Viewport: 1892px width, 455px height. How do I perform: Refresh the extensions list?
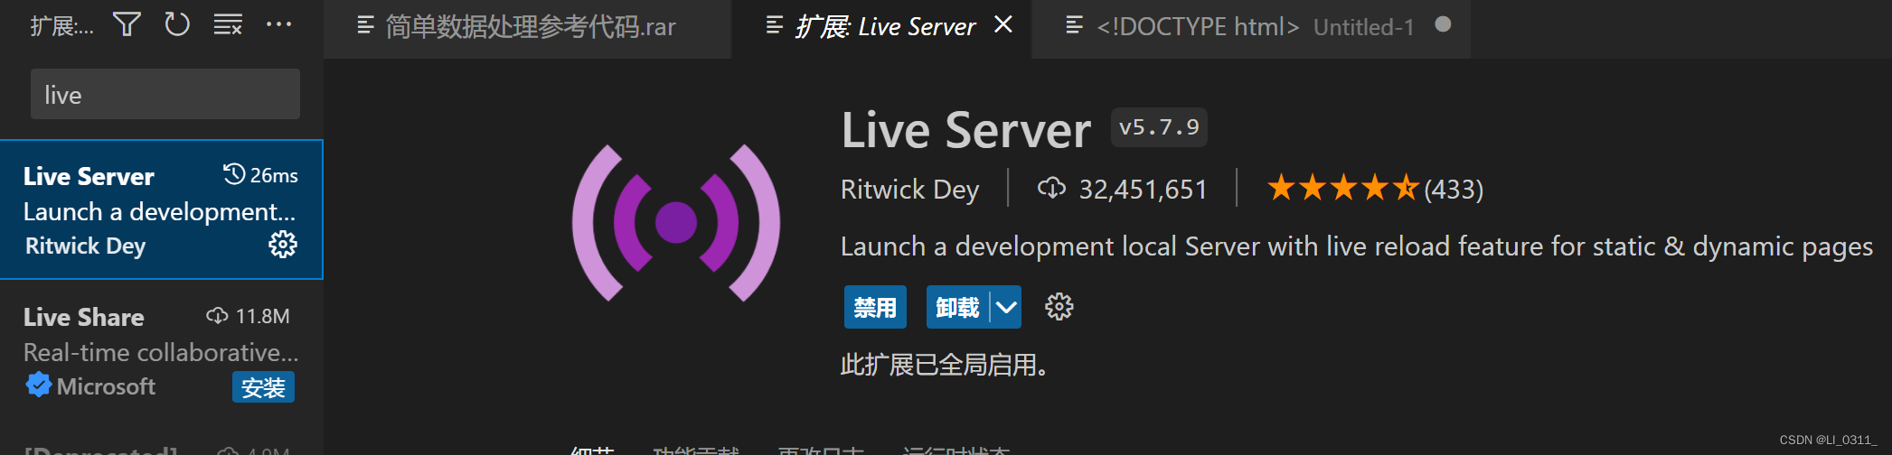pos(177,24)
